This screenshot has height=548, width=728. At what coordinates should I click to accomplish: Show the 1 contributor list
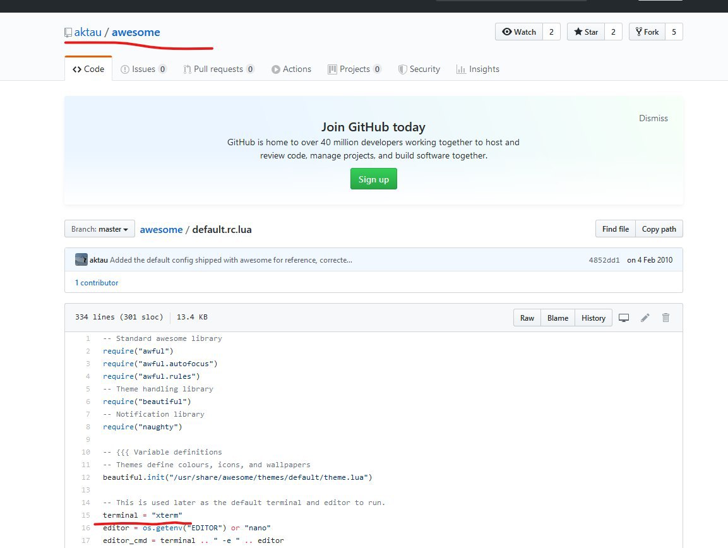[97, 282]
